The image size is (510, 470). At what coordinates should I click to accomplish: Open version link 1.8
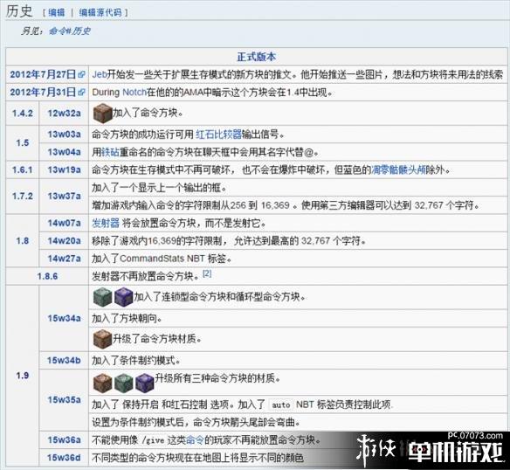[x=23, y=241]
